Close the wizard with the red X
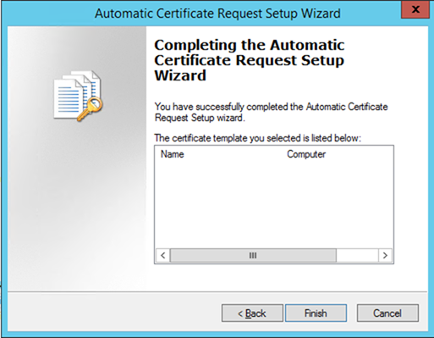 [x=415, y=10]
